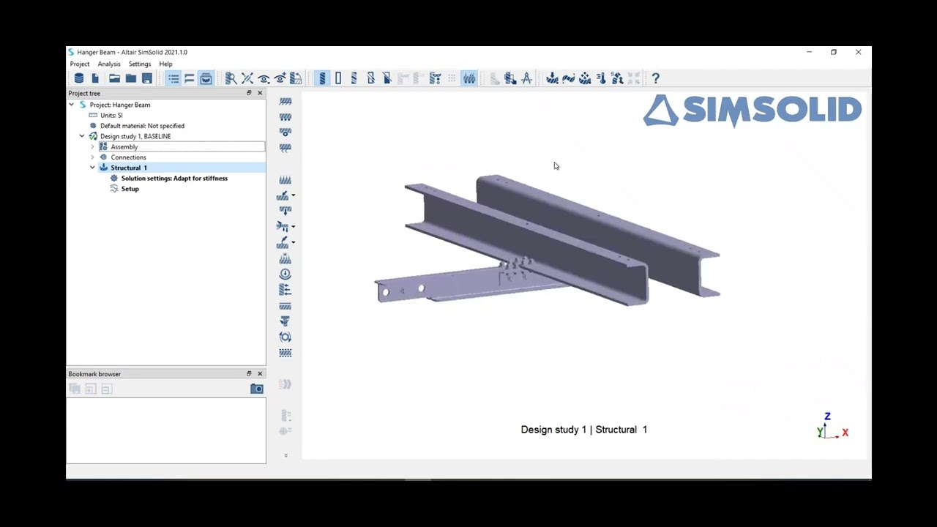Open the Project menu
The image size is (937, 527).
pos(80,64)
